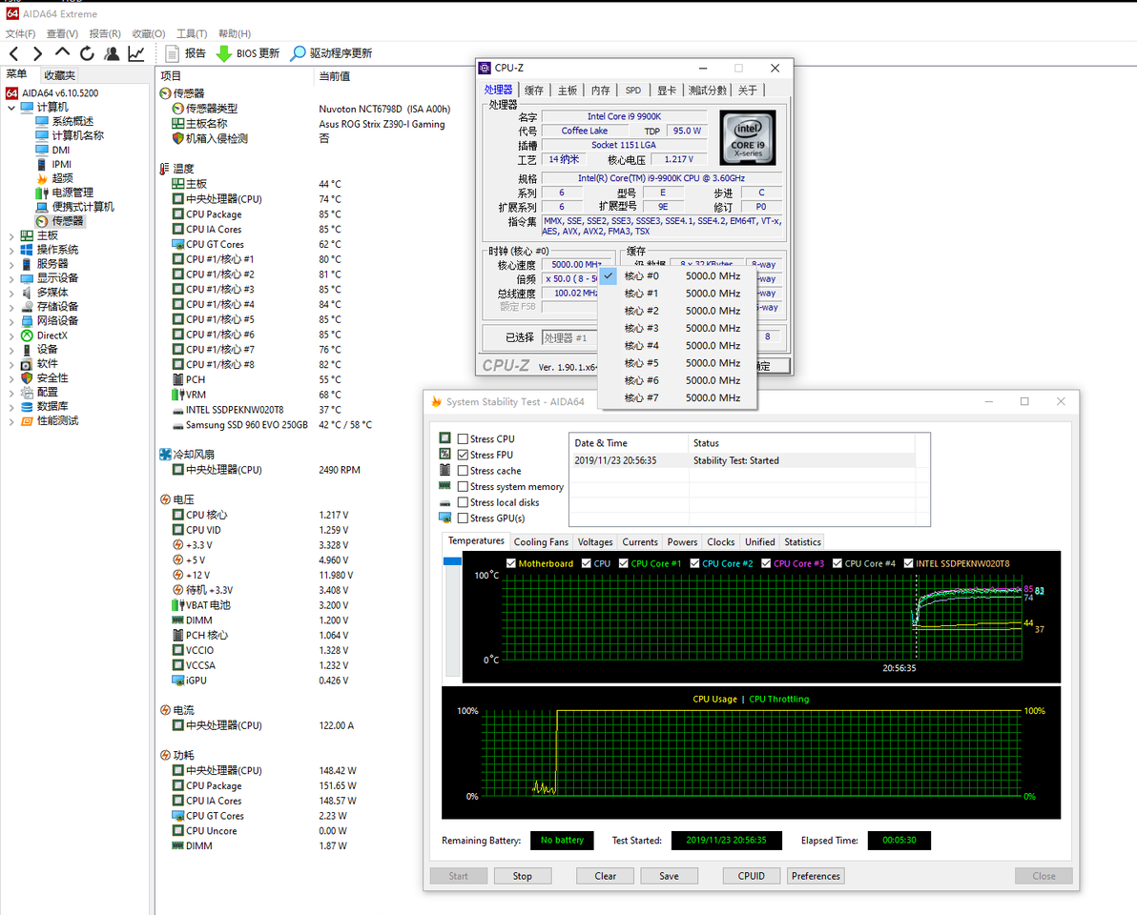Select DMI item in the tree
This screenshot has width=1137, height=915.
click(52, 150)
